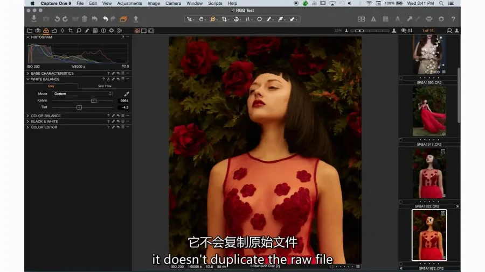This screenshot has height=272, width=485.
Task: Click the Export upload arrow icon
Action: (x=135, y=19)
